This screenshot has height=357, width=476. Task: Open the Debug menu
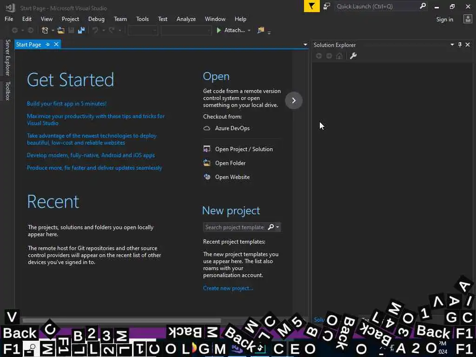point(96,19)
